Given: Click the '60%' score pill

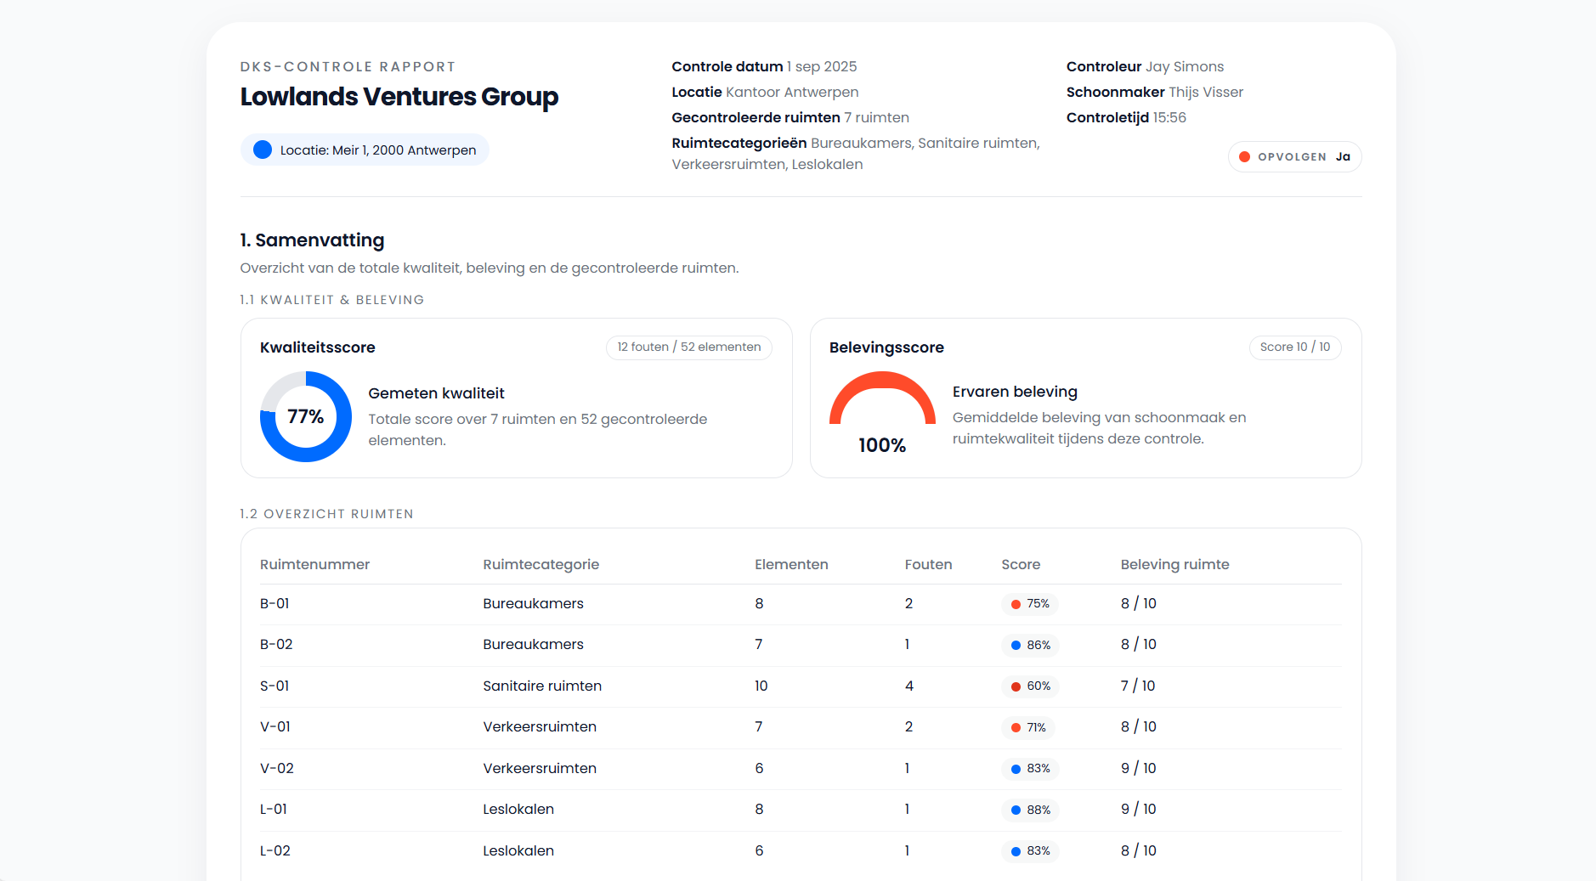Looking at the screenshot, I should [x=1030, y=686].
